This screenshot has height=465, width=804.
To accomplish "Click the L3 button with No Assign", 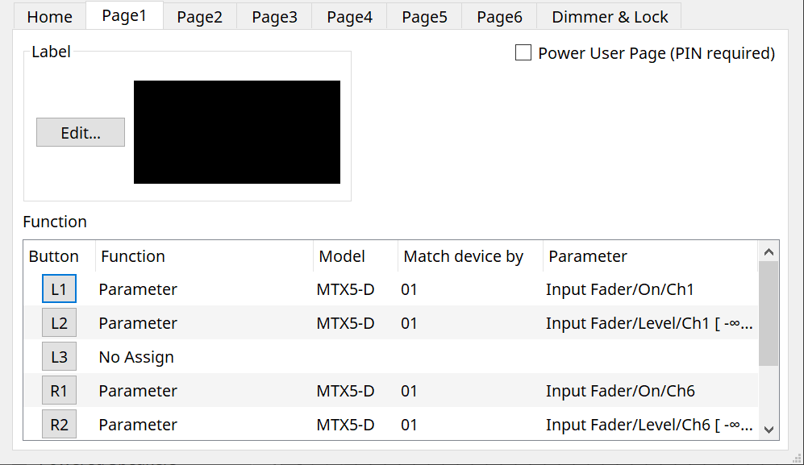I will tap(59, 355).
